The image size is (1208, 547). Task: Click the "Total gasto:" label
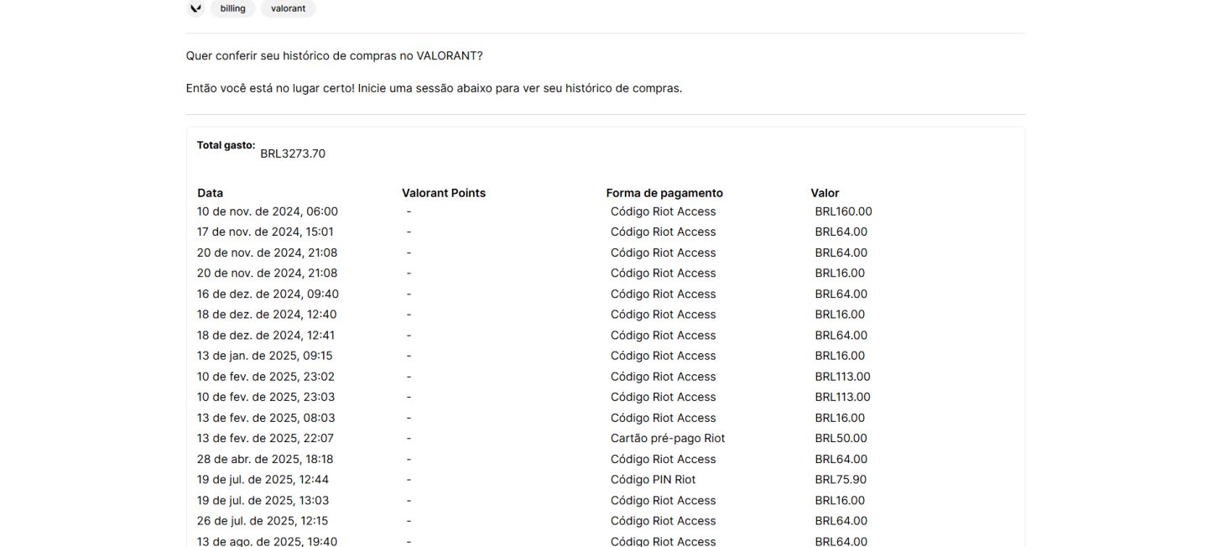pos(226,145)
